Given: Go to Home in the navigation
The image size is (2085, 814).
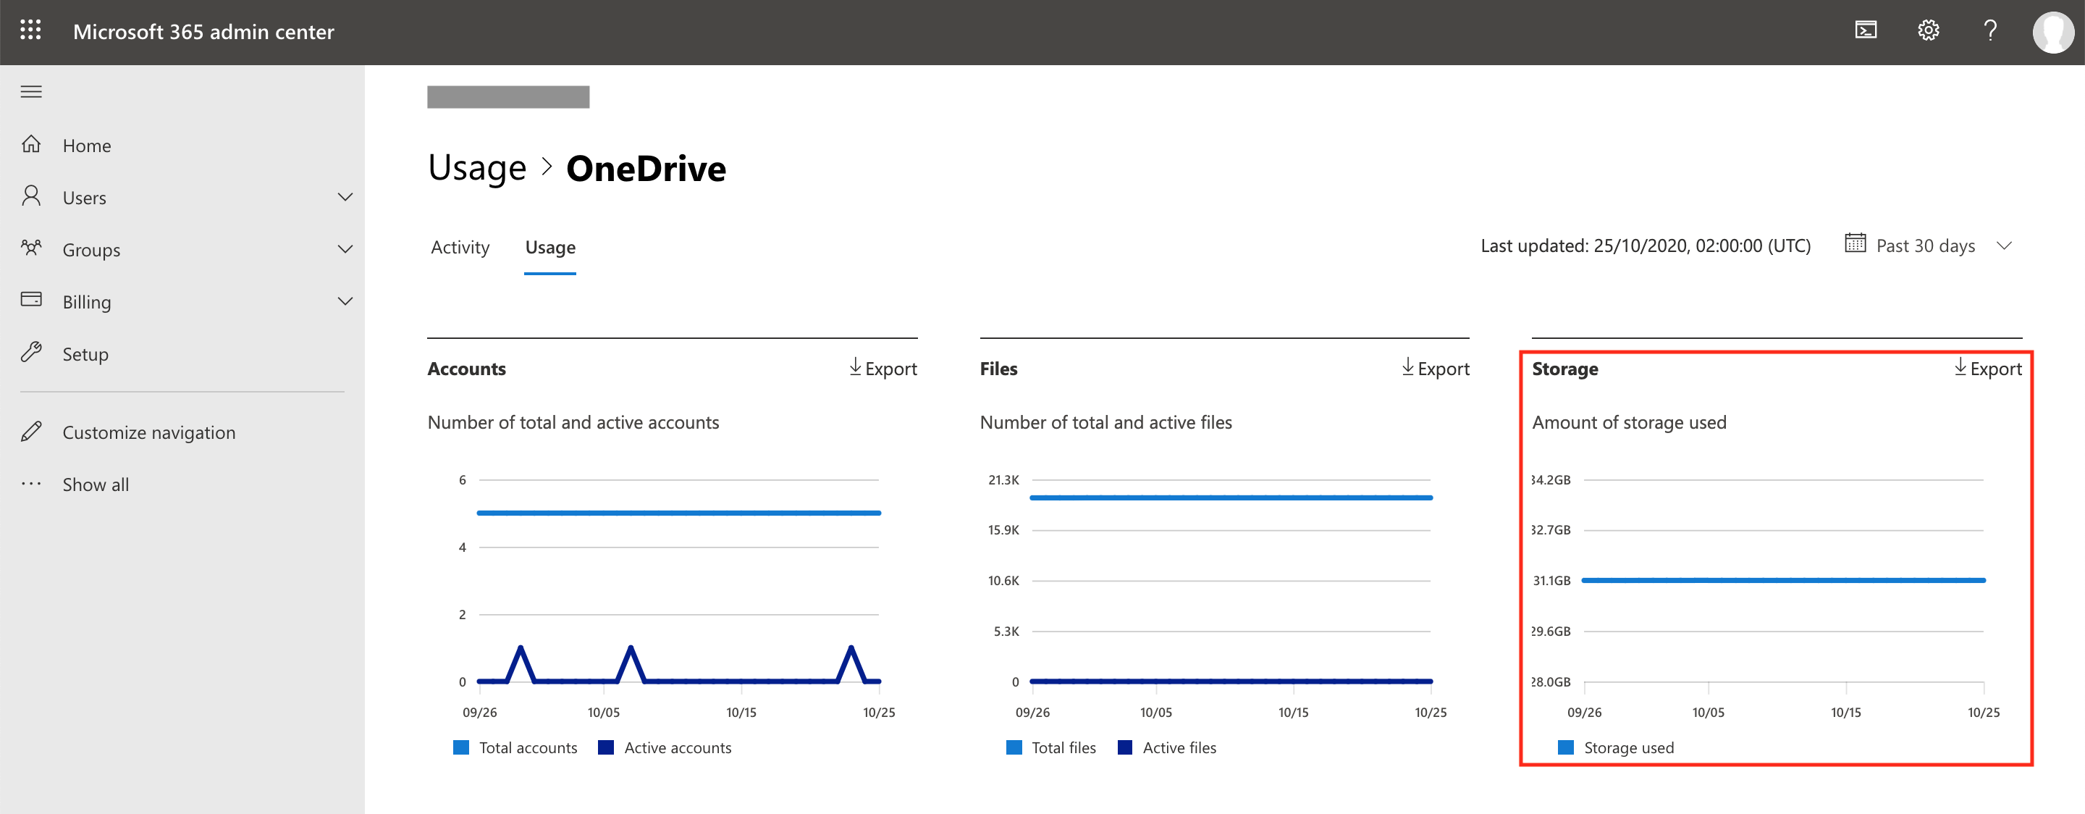Looking at the screenshot, I should point(87,146).
